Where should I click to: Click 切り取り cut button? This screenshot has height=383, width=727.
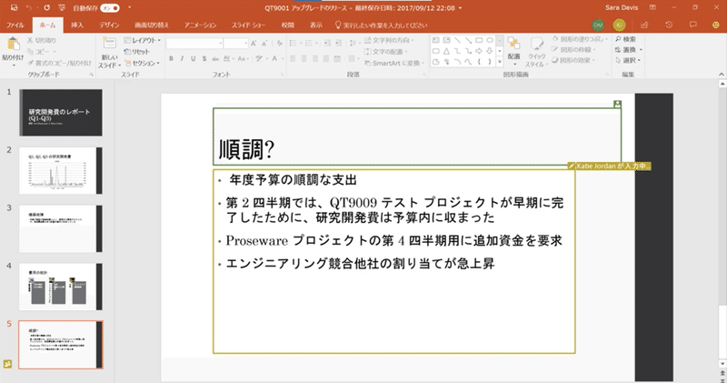pyautogui.click(x=42, y=40)
